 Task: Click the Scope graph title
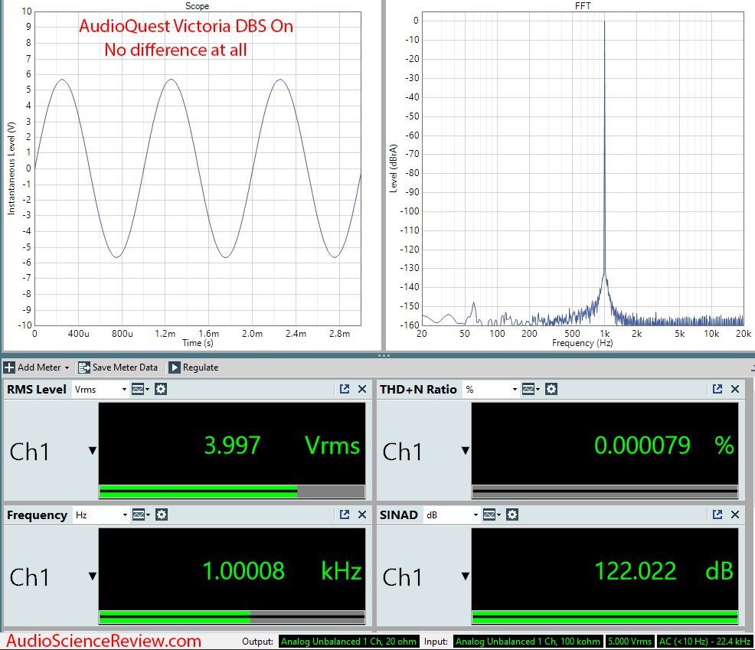coord(197,6)
